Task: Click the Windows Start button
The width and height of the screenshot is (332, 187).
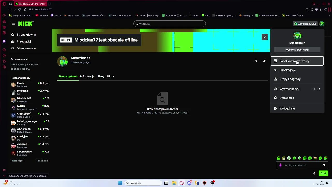Action: coord(120,183)
